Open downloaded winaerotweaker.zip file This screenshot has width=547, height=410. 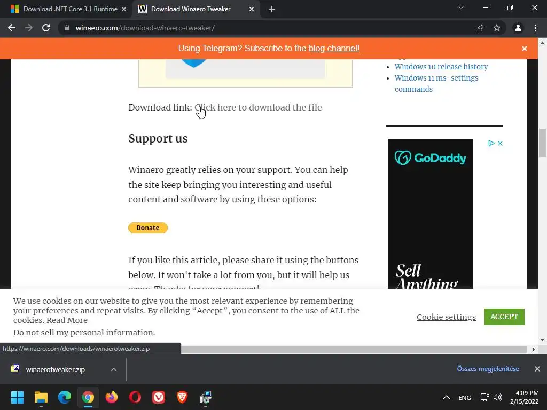pos(55,369)
